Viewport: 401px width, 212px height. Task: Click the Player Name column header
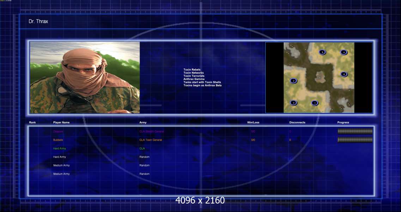point(61,123)
